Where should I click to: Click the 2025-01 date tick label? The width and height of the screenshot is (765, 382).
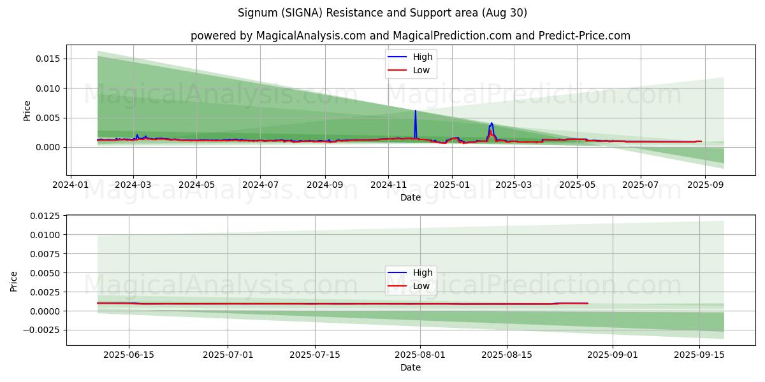451,185
